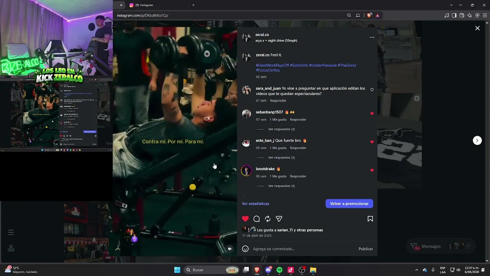Screen dimensions: 490x276
Task: Like sara_and_juan's comment
Action: tap(372, 90)
